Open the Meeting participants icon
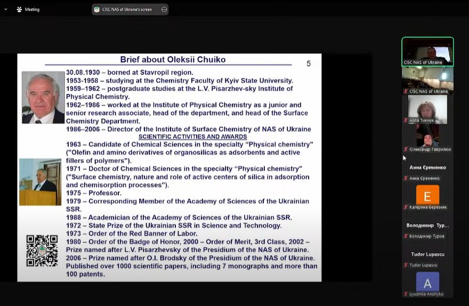This screenshot has height=306, width=469. click(x=19, y=9)
